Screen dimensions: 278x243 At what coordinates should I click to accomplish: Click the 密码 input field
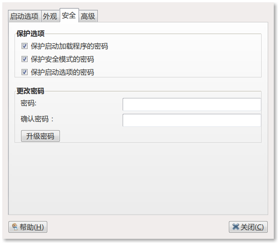click(192, 104)
